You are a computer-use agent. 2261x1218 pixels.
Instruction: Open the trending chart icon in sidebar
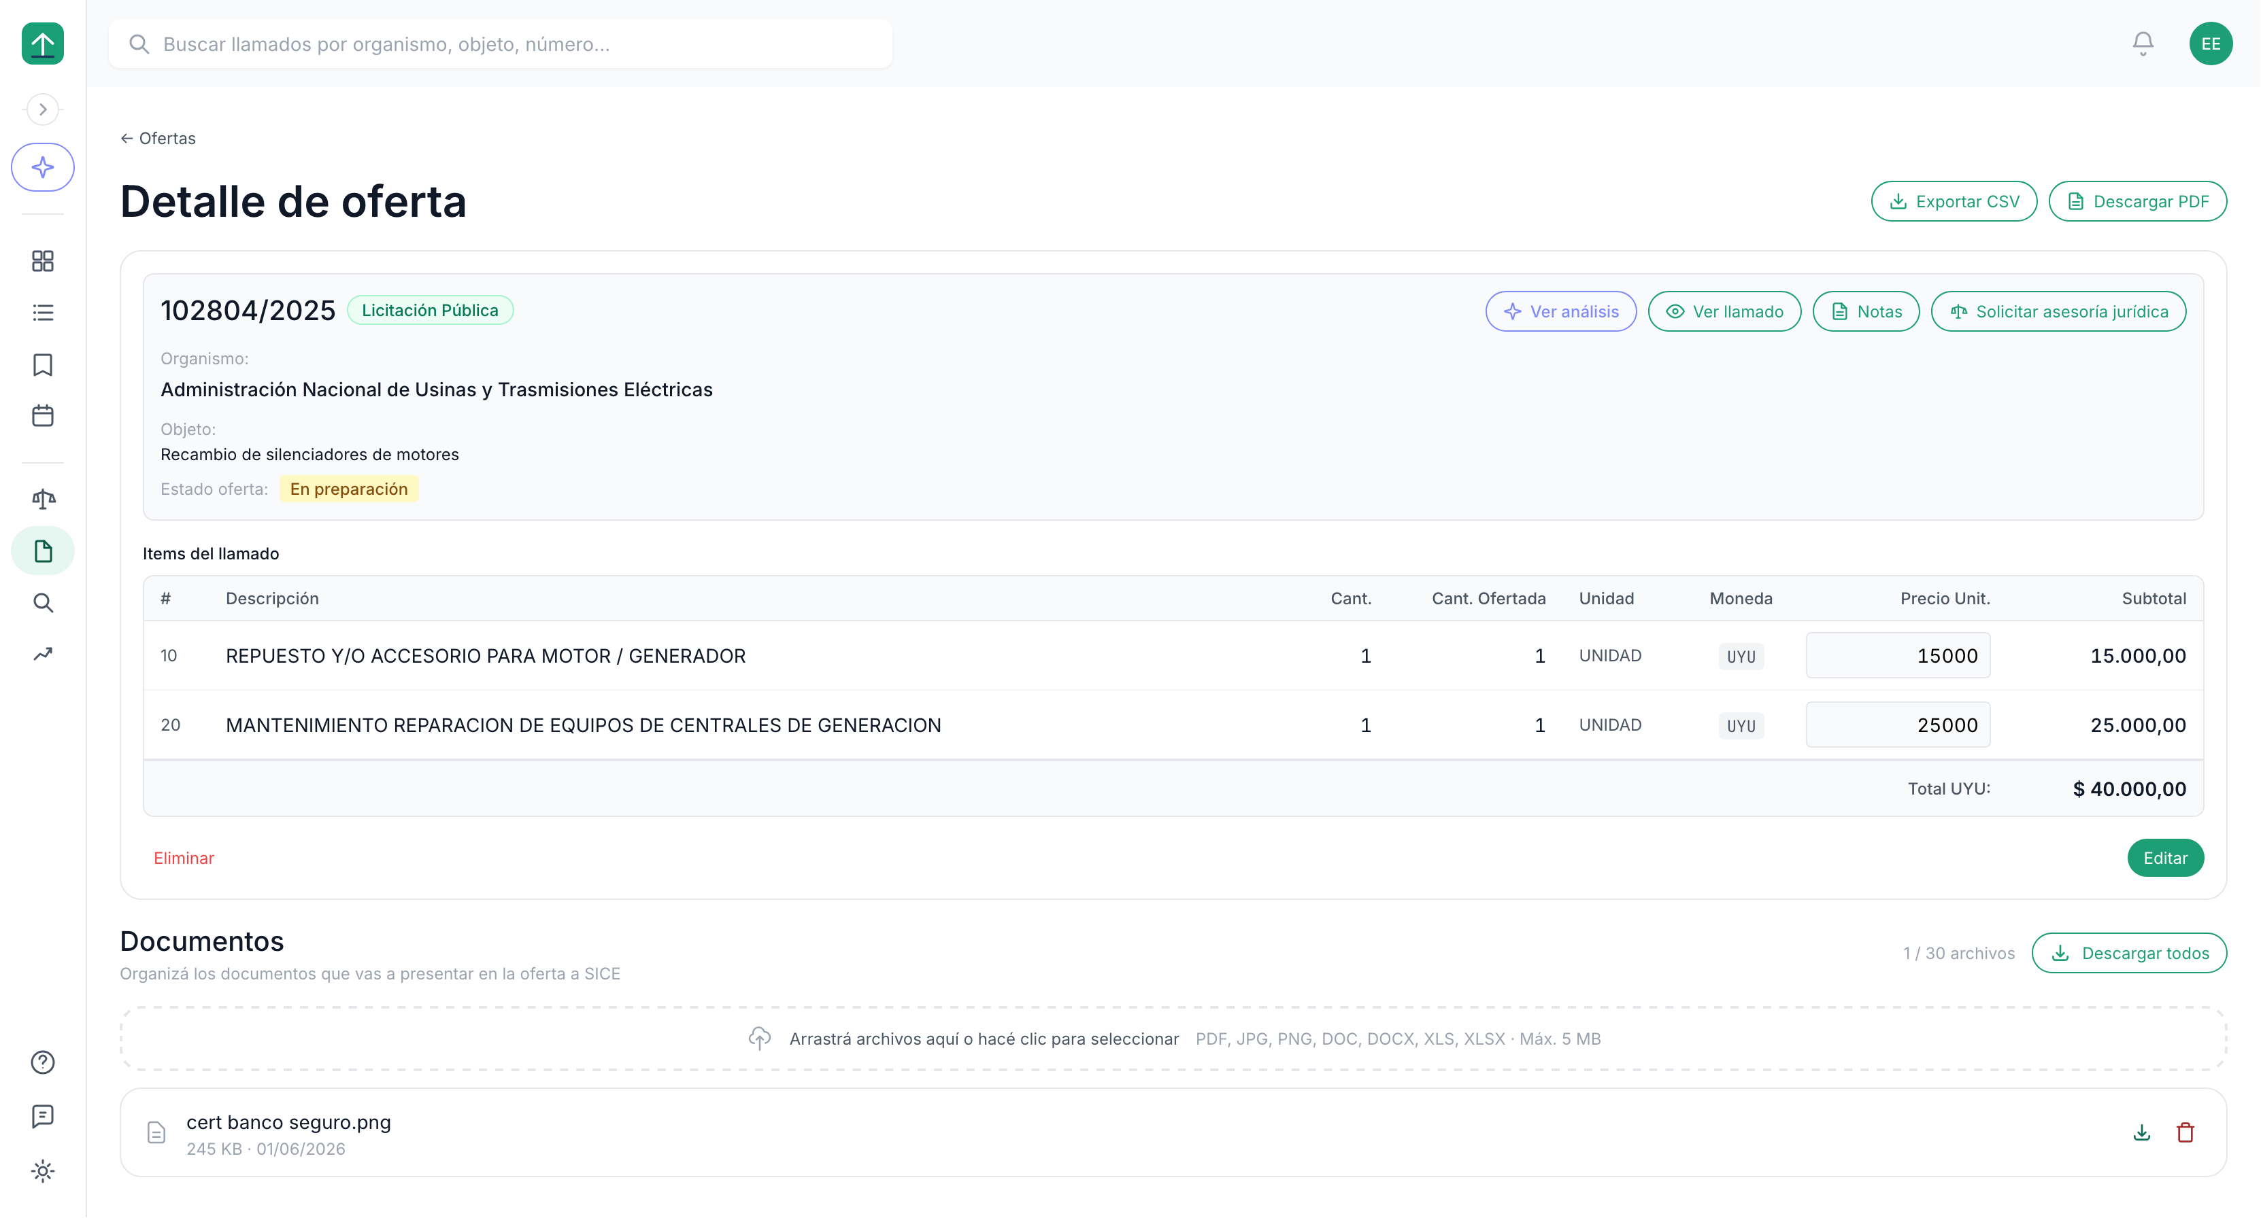coord(42,654)
